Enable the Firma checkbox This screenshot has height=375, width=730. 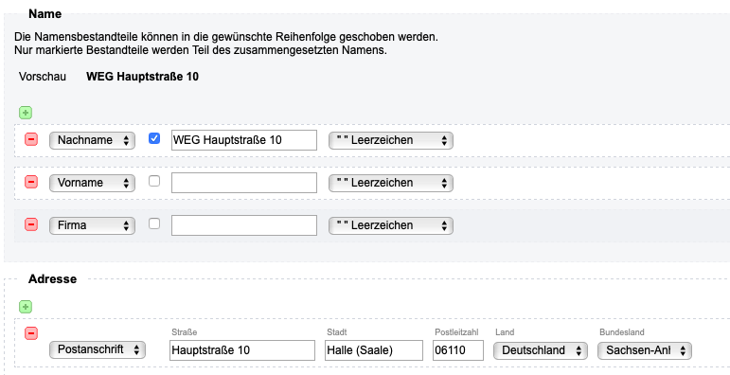coord(154,223)
